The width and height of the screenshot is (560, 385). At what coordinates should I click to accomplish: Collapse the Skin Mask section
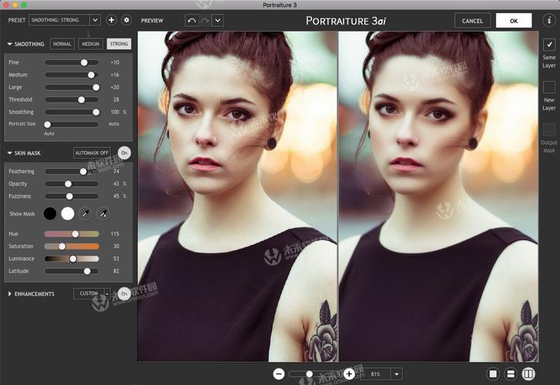click(x=10, y=153)
